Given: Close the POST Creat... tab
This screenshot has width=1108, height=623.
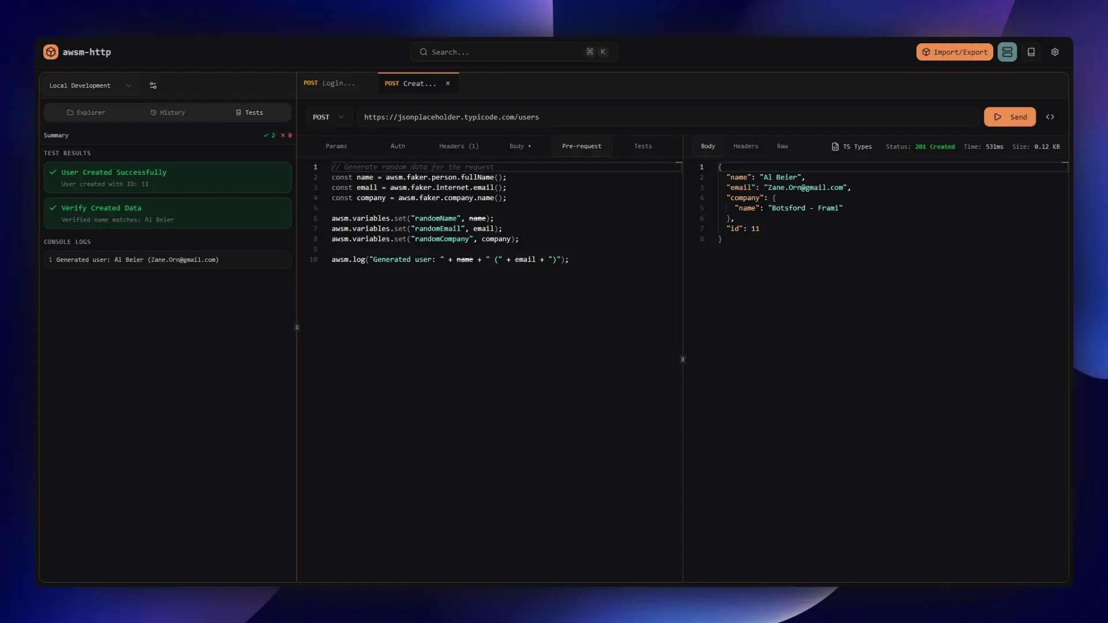Looking at the screenshot, I should click(x=448, y=84).
